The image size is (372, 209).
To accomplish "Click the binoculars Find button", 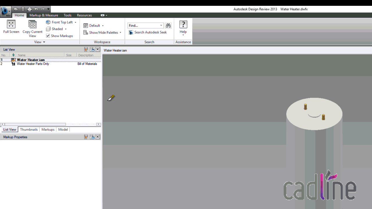I will click(168, 26).
